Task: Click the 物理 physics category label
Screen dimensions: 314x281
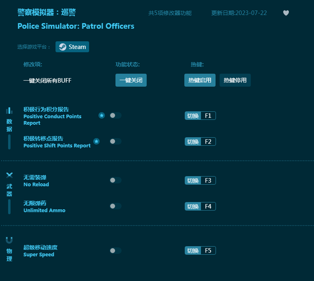Action: point(9,255)
